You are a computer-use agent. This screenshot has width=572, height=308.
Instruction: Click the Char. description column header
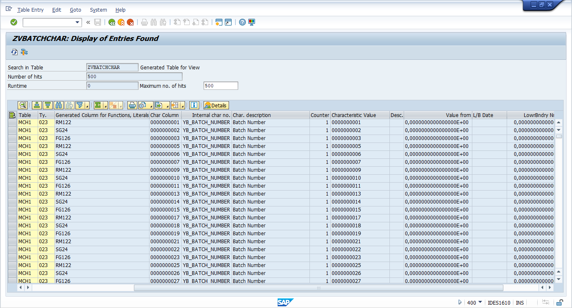coord(271,115)
